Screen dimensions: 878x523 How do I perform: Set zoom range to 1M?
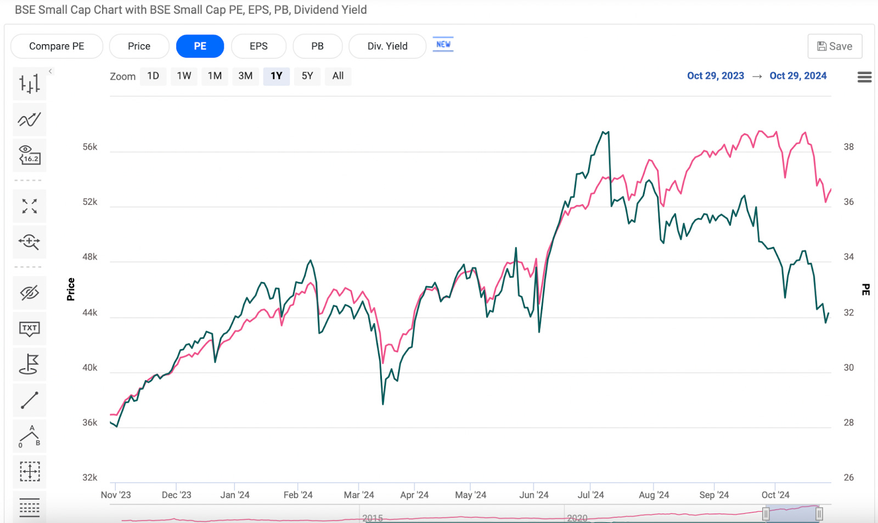click(x=215, y=76)
